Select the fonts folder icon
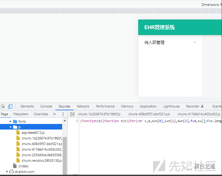Image resolution: width=222 pixels, height=176 pixels. pyautogui.click(x=15, y=121)
